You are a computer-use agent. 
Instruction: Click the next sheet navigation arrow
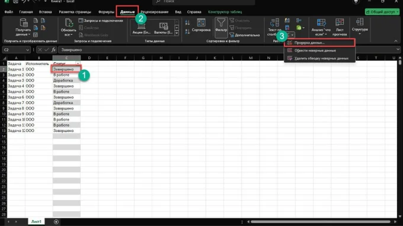16,222
